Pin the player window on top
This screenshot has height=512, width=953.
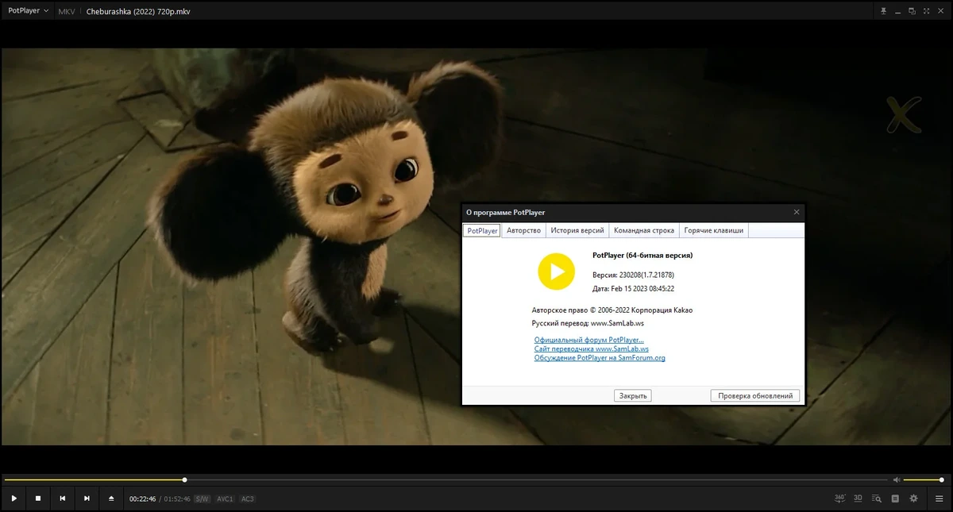pyautogui.click(x=883, y=11)
